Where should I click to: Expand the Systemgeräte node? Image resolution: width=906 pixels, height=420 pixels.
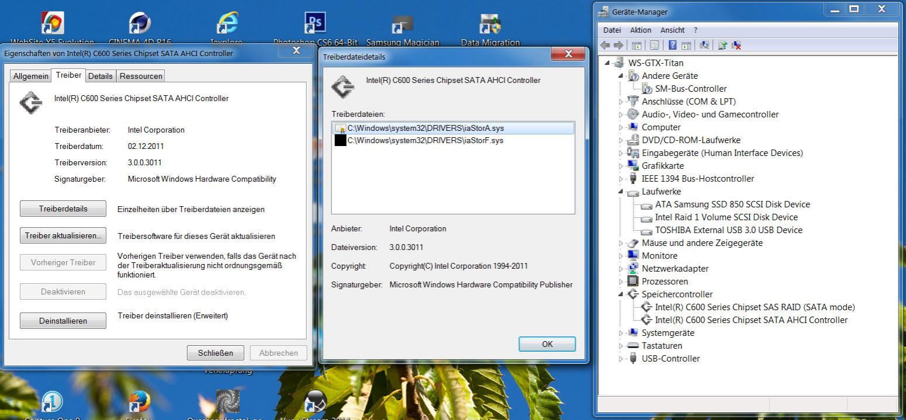click(x=621, y=333)
